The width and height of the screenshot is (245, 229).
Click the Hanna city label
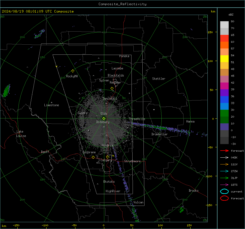(x=190, y=121)
